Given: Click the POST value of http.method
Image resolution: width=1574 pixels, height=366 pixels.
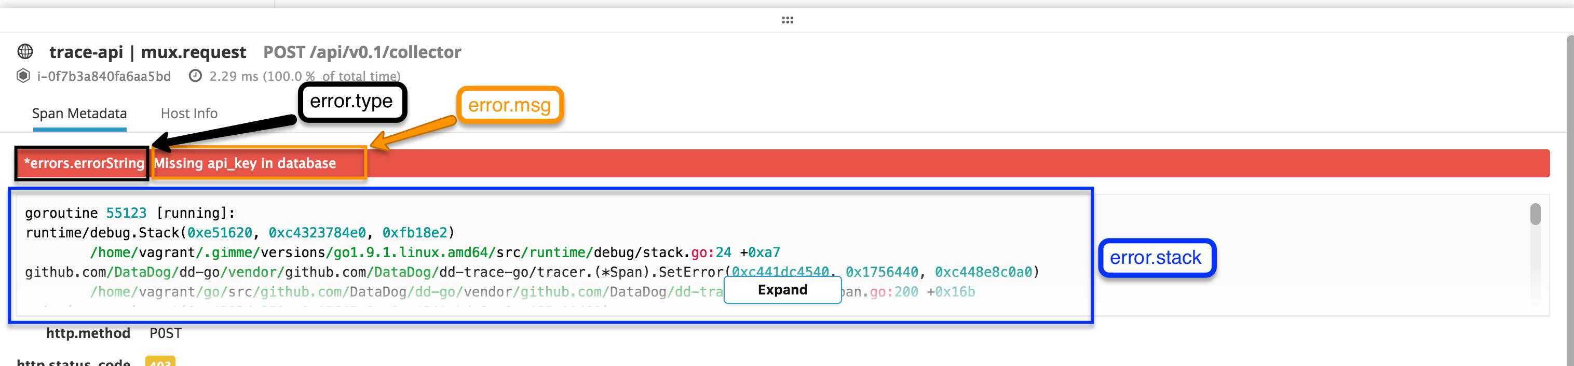Looking at the screenshot, I should coord(166,333).
